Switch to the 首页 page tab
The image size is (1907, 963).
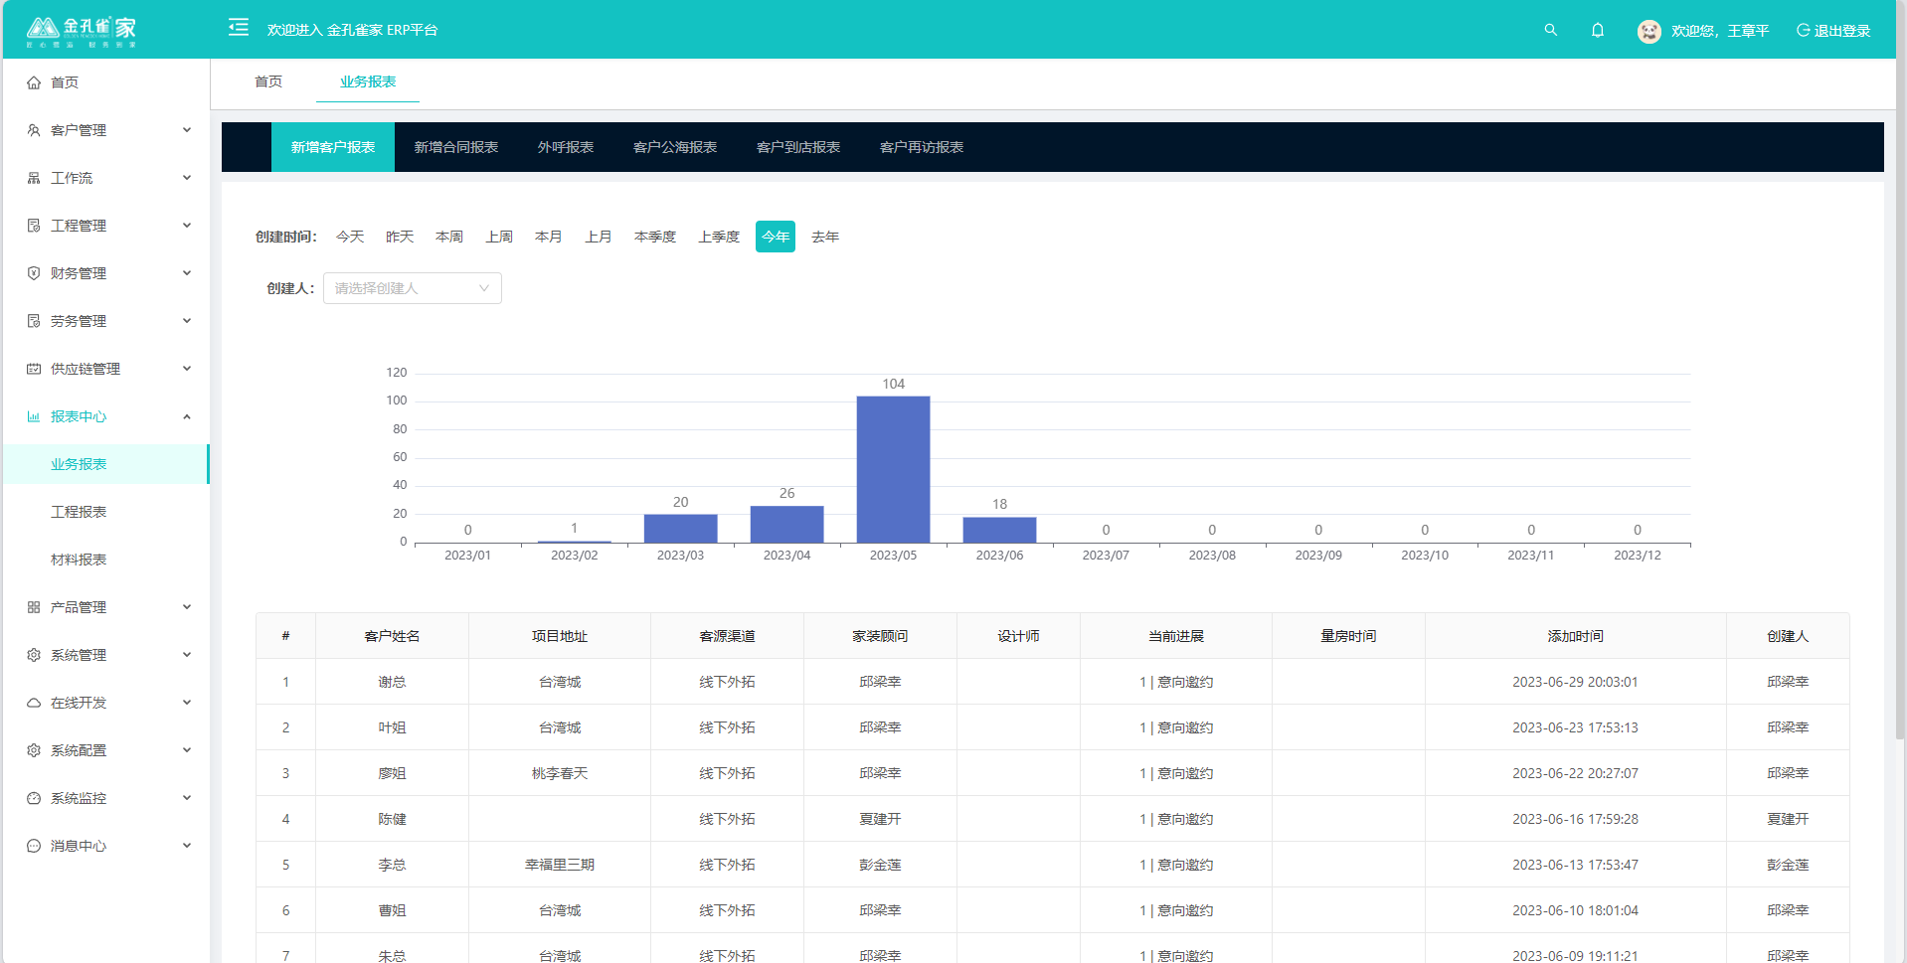[x=268, y=81]
